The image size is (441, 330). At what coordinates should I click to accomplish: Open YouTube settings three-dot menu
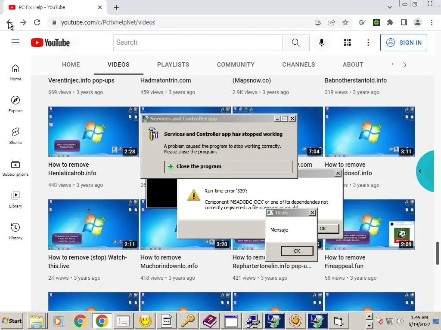coord(368,43)
